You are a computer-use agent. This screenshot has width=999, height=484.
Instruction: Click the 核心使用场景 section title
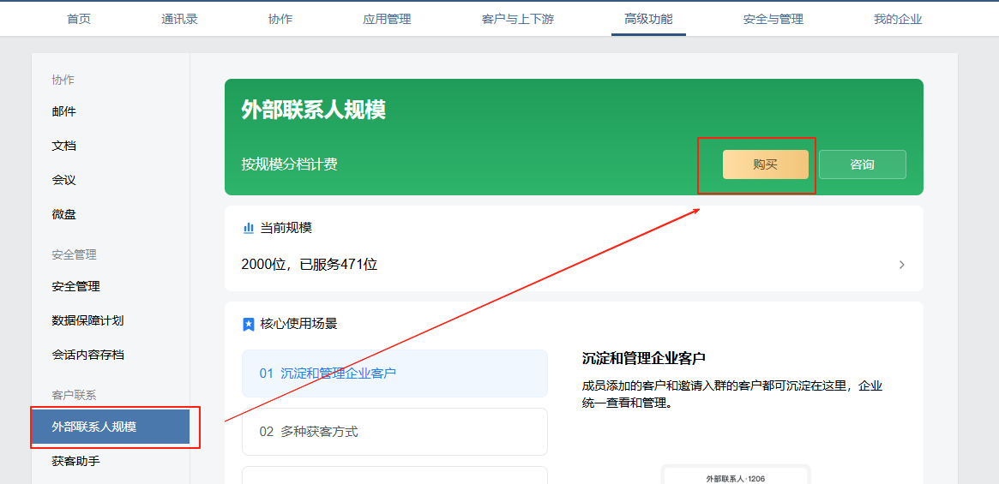point(298,324)
